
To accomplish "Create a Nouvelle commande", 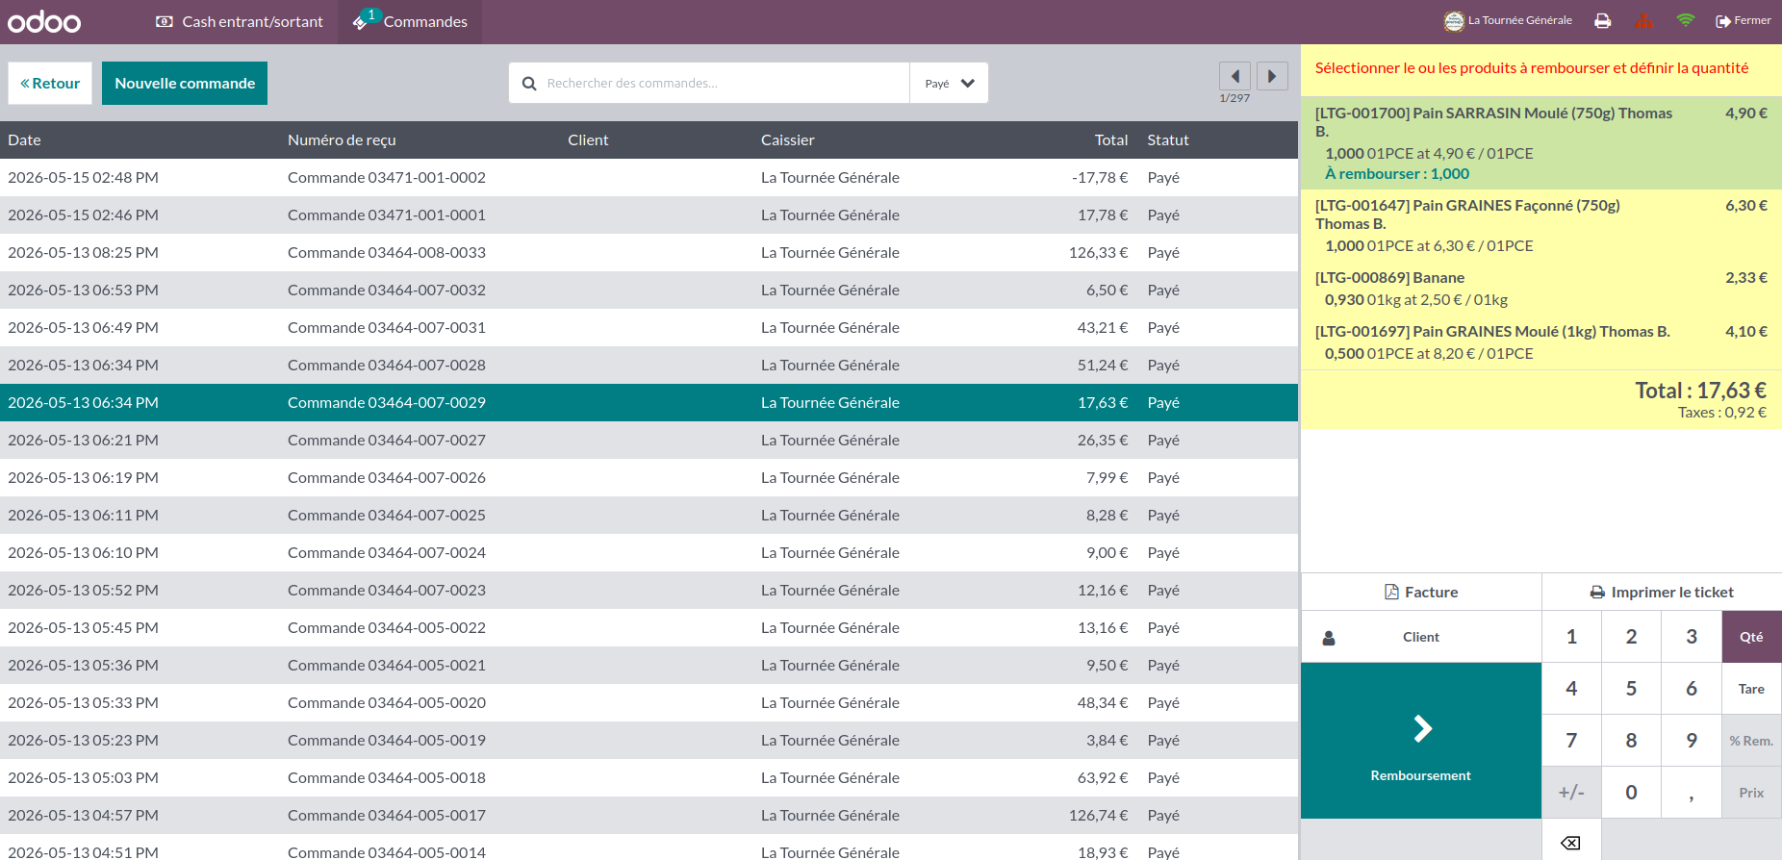I will 185,84.
